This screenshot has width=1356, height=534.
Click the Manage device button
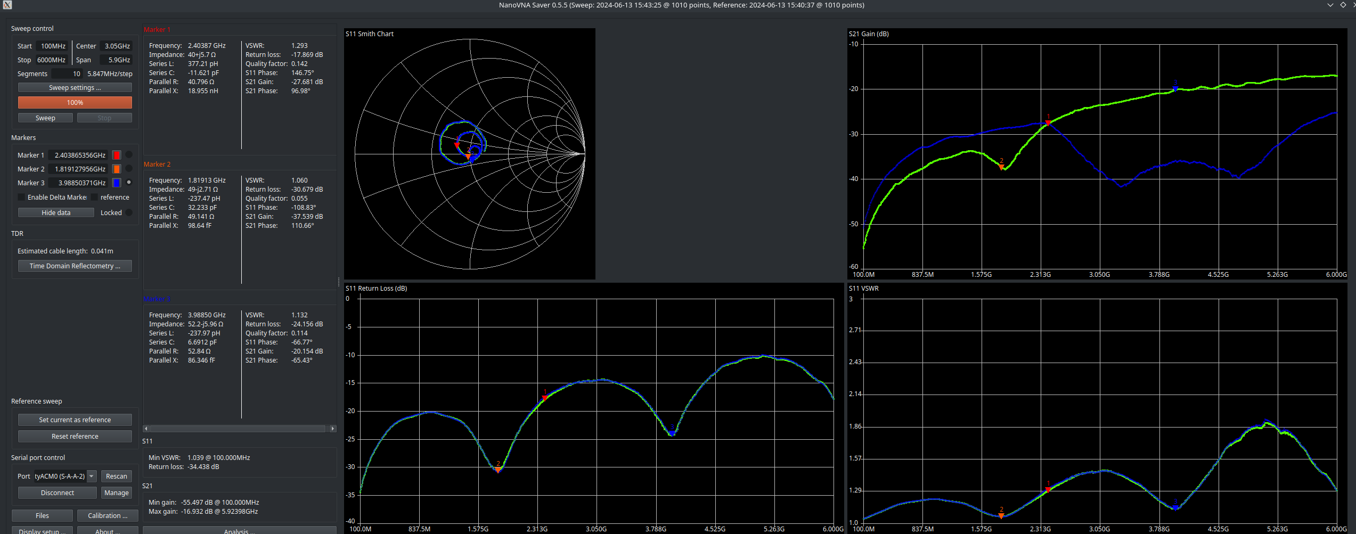click(117, 492)
